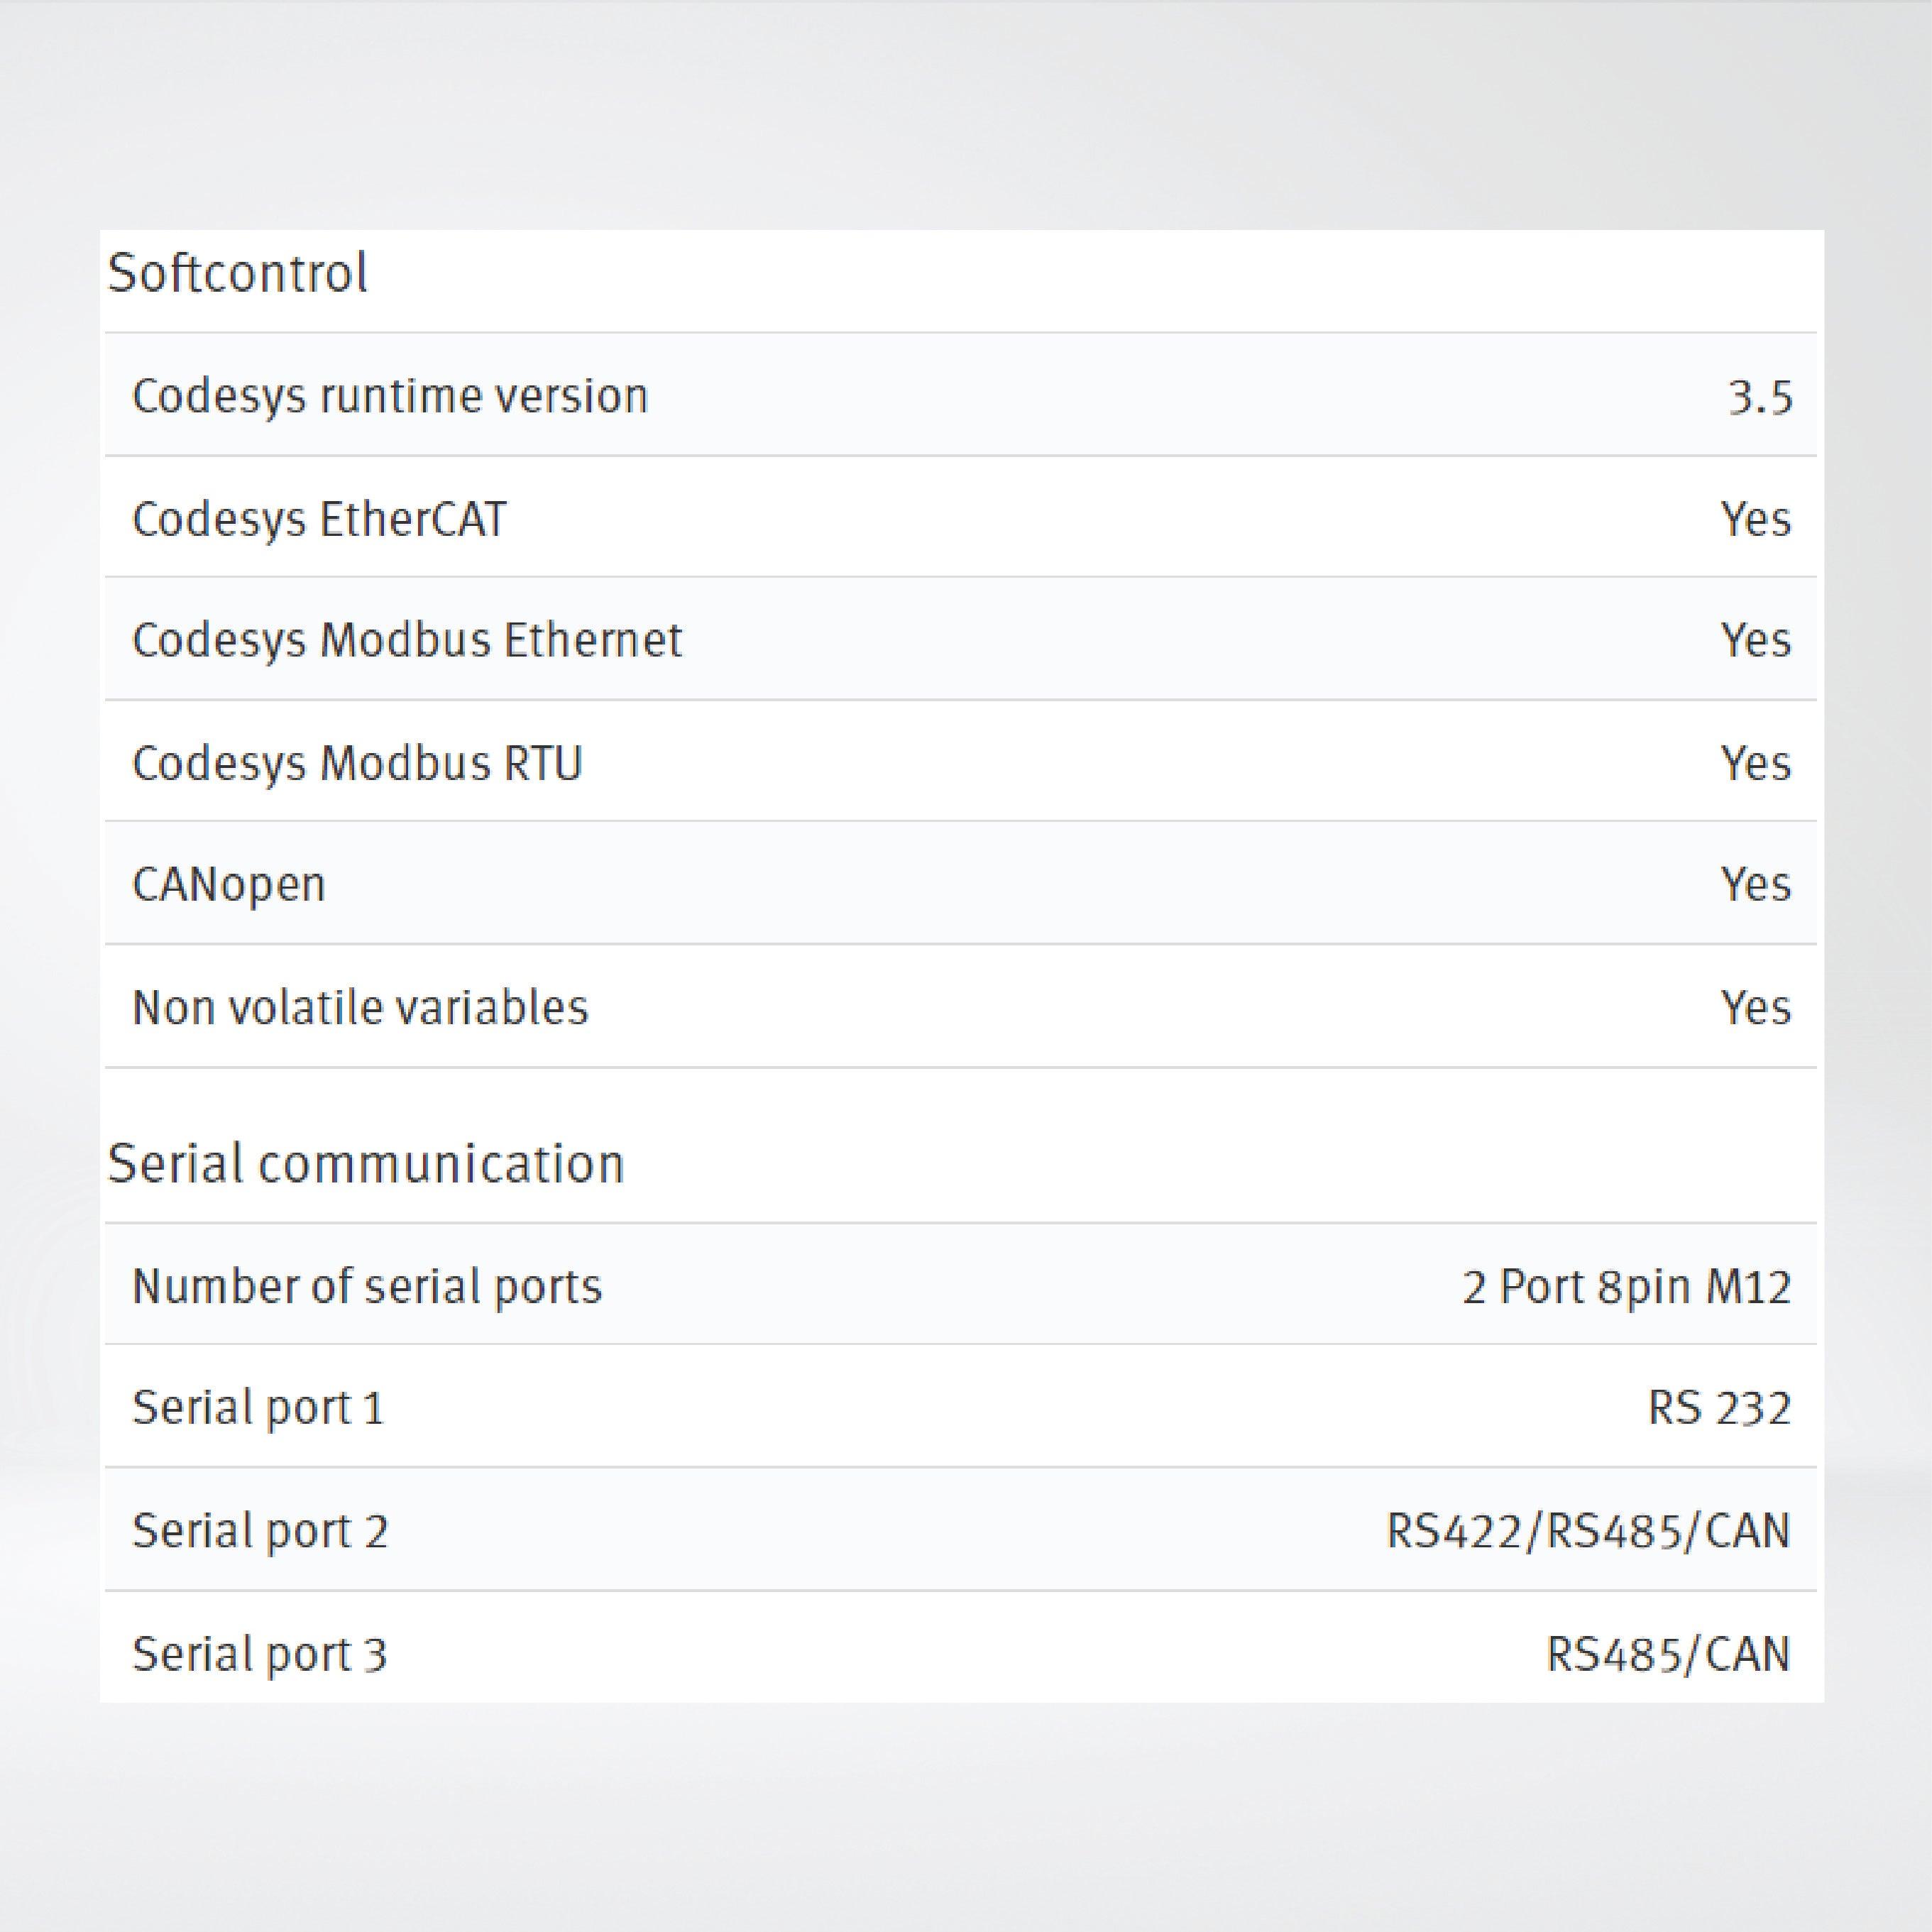Click the 2 Port 8pin M12 value
The width and height of the screenshot is (1932, 1932).
click(x=1626, y=1286)
